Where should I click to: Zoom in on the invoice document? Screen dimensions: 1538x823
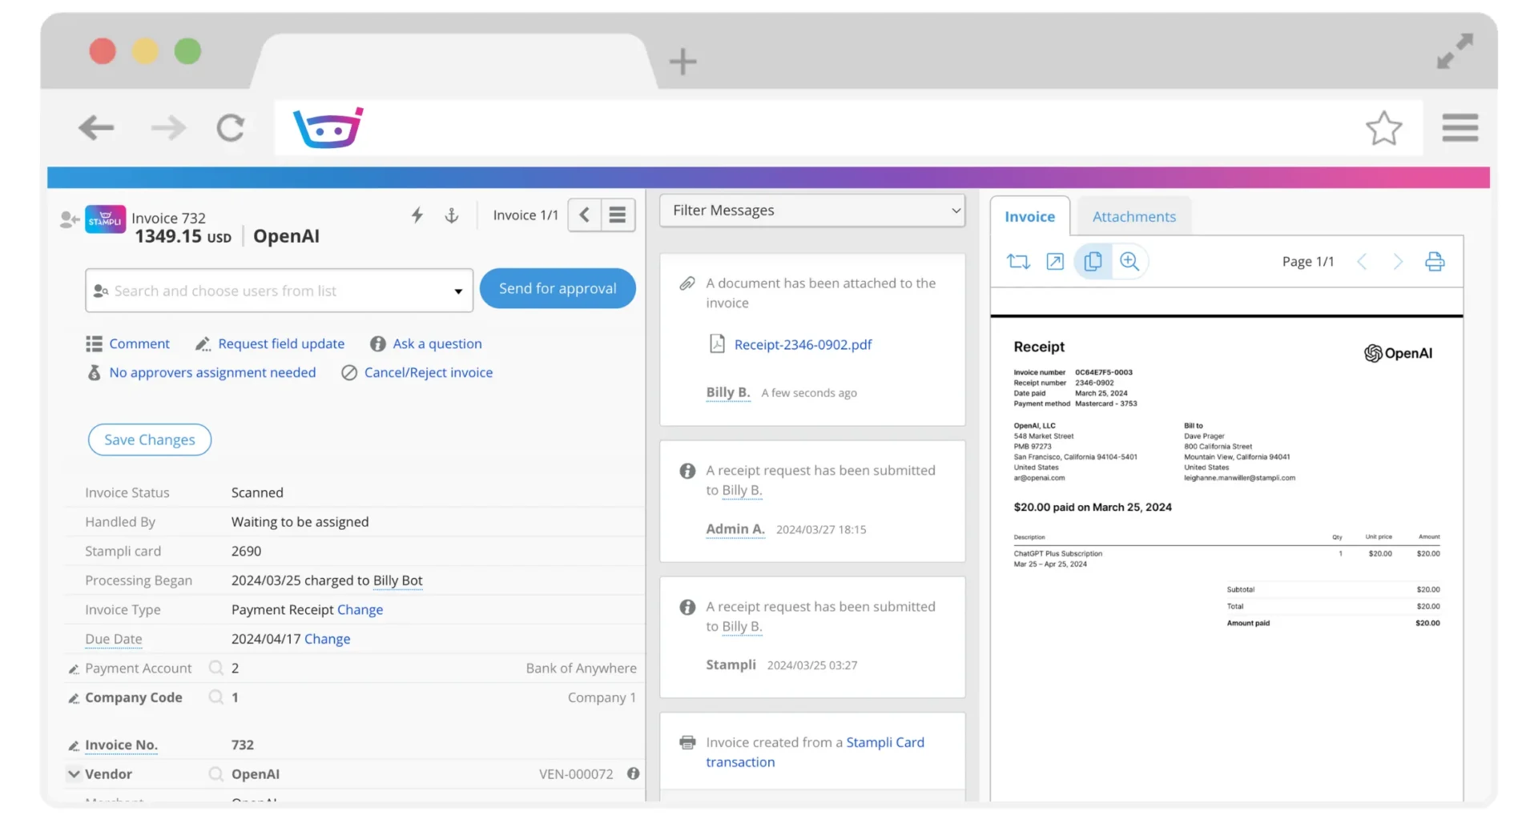(x=1129, y=262)
